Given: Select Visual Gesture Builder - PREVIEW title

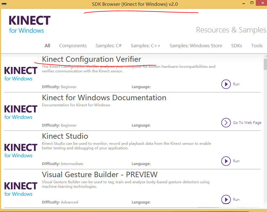Looking at the screenshot, I should 100,175.
